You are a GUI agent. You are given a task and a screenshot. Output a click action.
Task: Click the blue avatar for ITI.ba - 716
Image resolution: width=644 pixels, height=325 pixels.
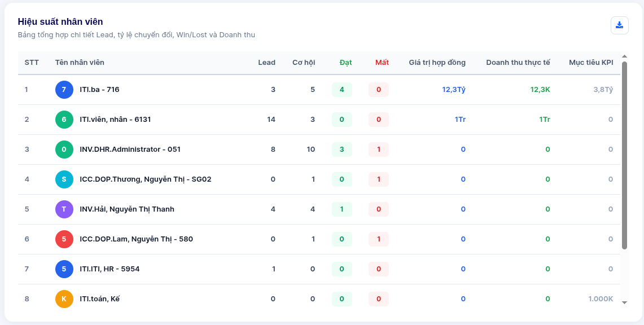[64, 90]
